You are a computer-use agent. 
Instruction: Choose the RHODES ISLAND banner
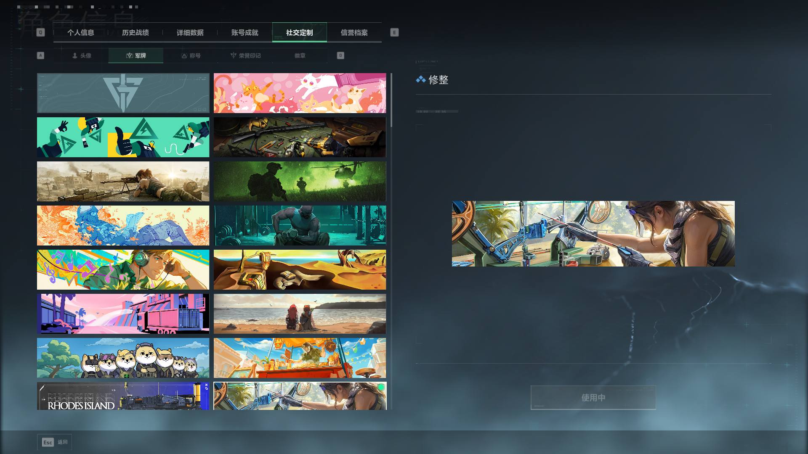123,396
